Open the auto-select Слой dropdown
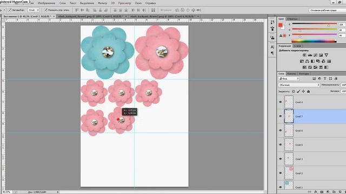The height and width of the screenshot is (194, 346). tap(34, 10)
